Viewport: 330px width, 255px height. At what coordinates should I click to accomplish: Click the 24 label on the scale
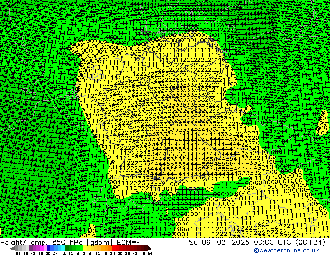point(113,253)
